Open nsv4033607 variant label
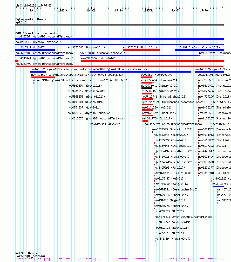Image resolution: width=231 pixels, height=262 pixels. [60, 75]
